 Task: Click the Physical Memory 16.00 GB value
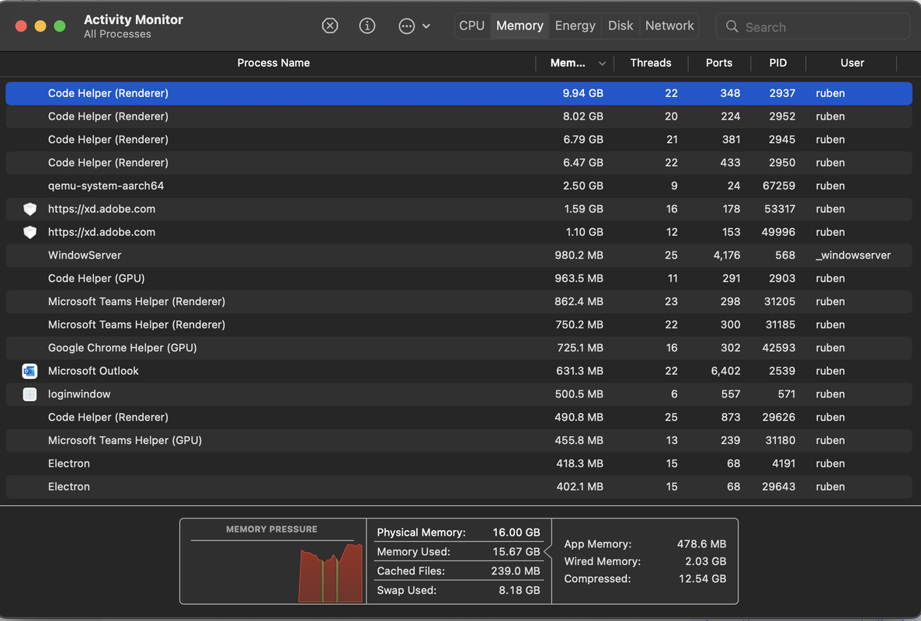coord(516,533)
